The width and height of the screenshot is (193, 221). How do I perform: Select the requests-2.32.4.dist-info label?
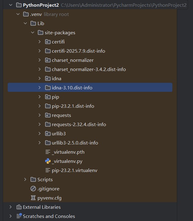click(79, 125)
